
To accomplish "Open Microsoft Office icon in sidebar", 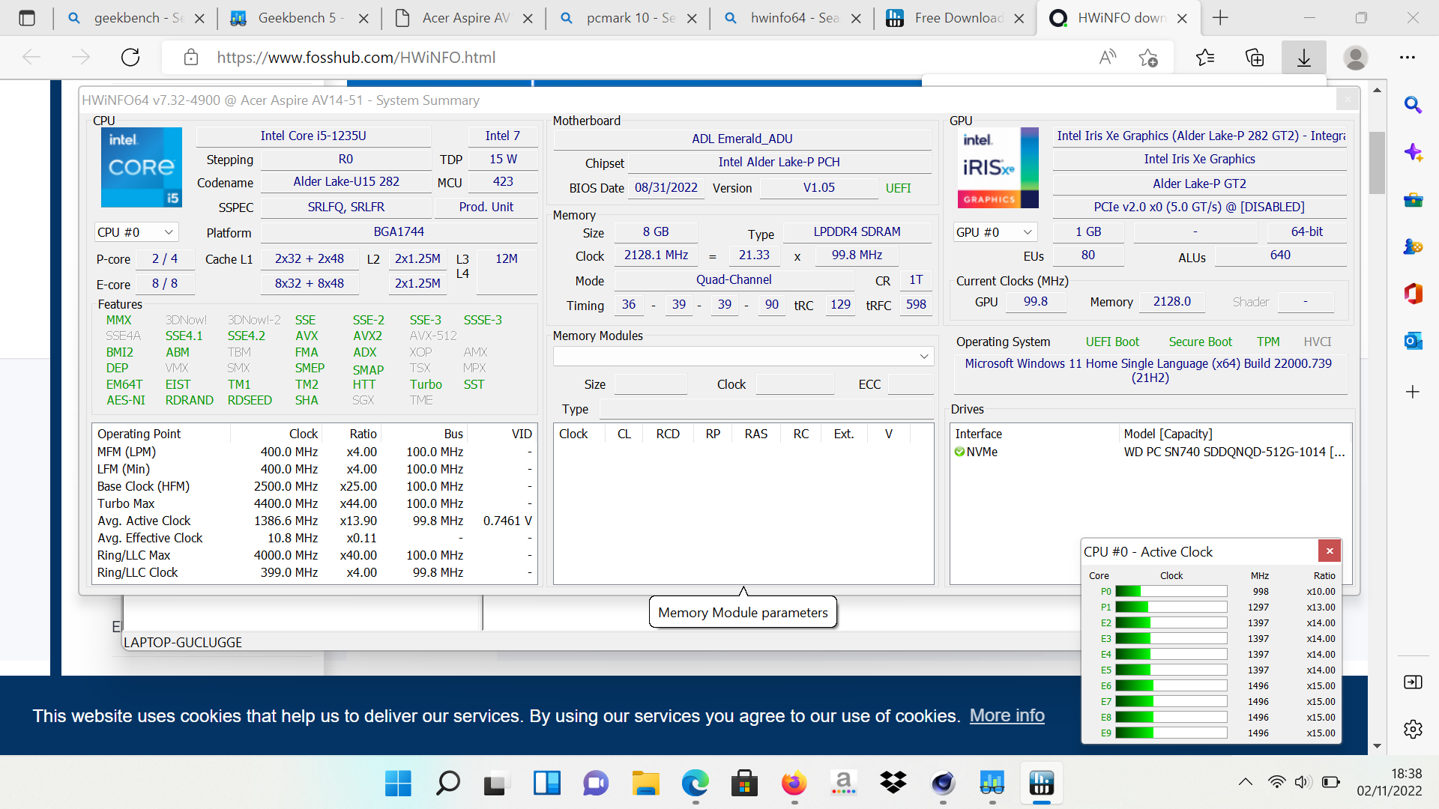I will [1413, 294].
